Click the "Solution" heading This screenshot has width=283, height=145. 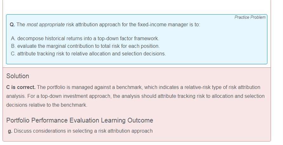coord(17,76)
